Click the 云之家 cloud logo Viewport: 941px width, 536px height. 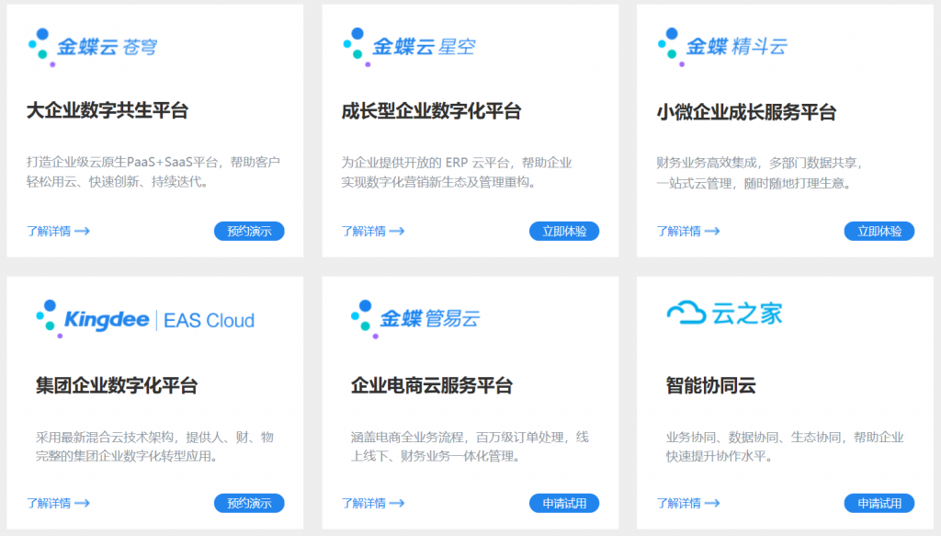pyautogui.click(x=724, y=314)
